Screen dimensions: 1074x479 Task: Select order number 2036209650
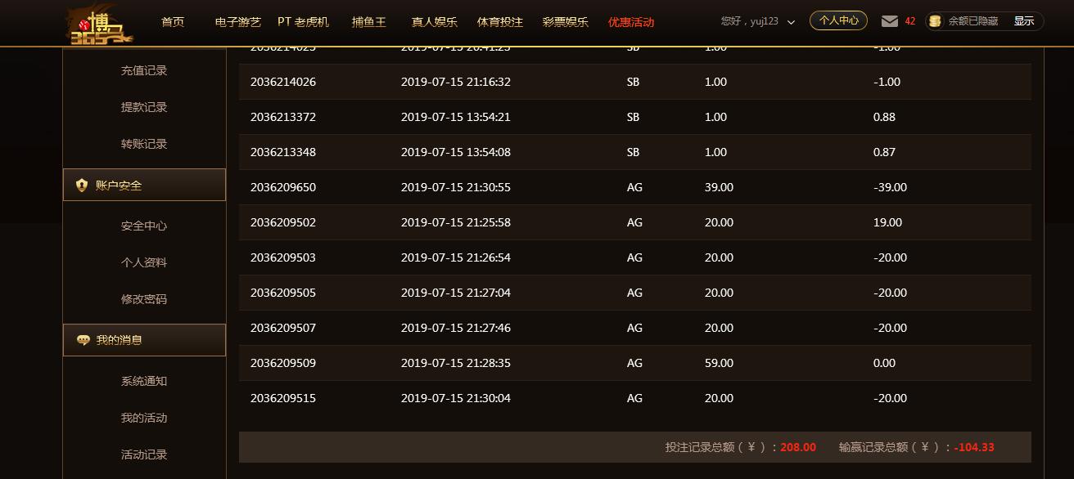coord(283,187)
